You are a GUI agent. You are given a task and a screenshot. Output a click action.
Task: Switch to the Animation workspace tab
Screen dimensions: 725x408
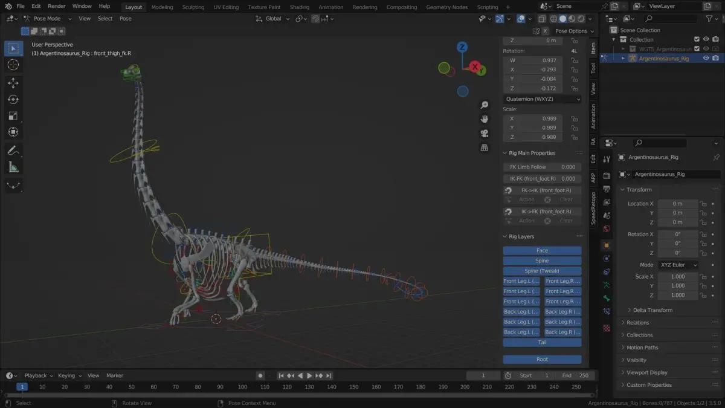click(x=330, y=7)
